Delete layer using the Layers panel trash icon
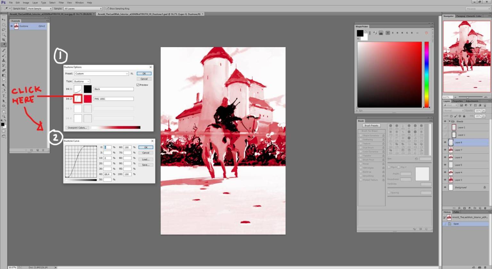492x269 pixels. 485,208
